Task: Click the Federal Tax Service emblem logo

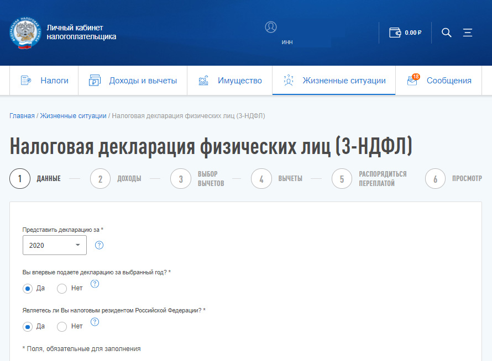Action: 25,33
